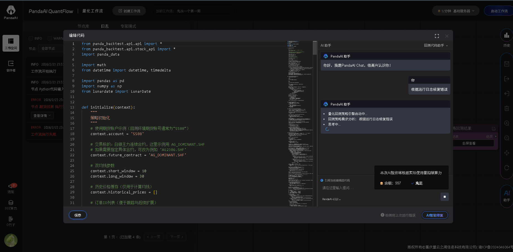Image resolution: width=513 pixels, height=252 pixels.
Task: Switch to the 日志 tab
Action: click(x=105, y=26)
